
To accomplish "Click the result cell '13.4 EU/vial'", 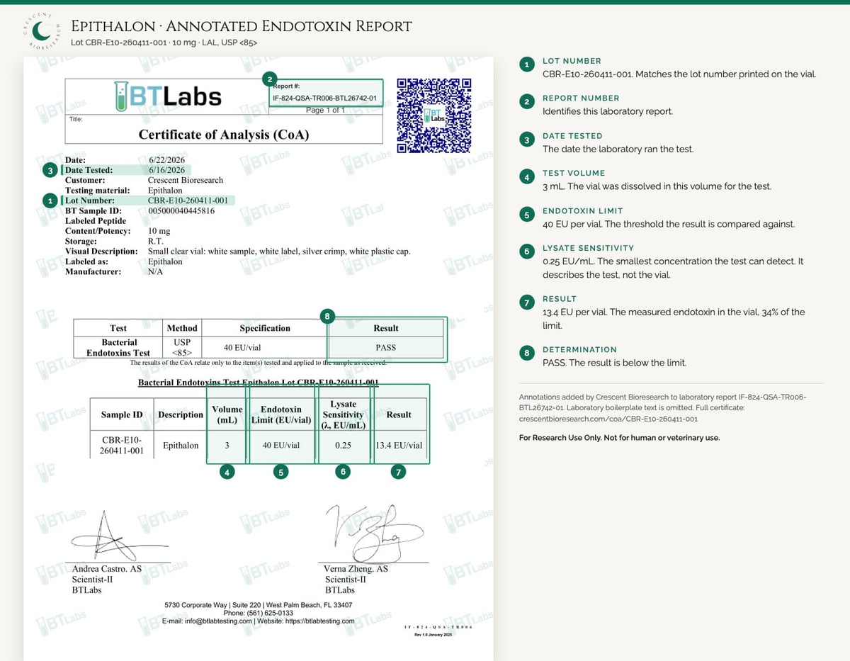I will (399, 446).
